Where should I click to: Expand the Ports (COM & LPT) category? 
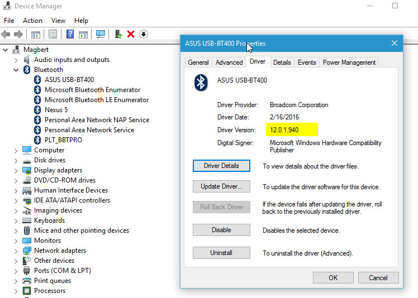pos(16,271)
